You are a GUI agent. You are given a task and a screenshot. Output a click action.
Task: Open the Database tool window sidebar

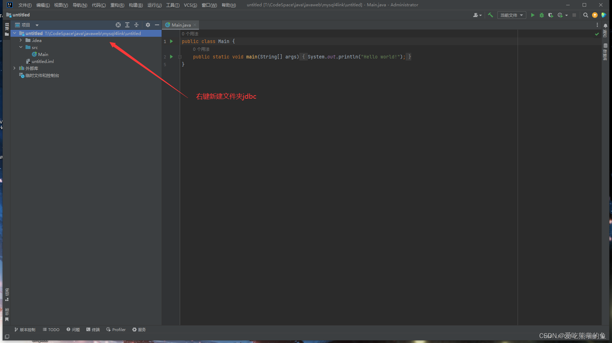tap(605, 52)
